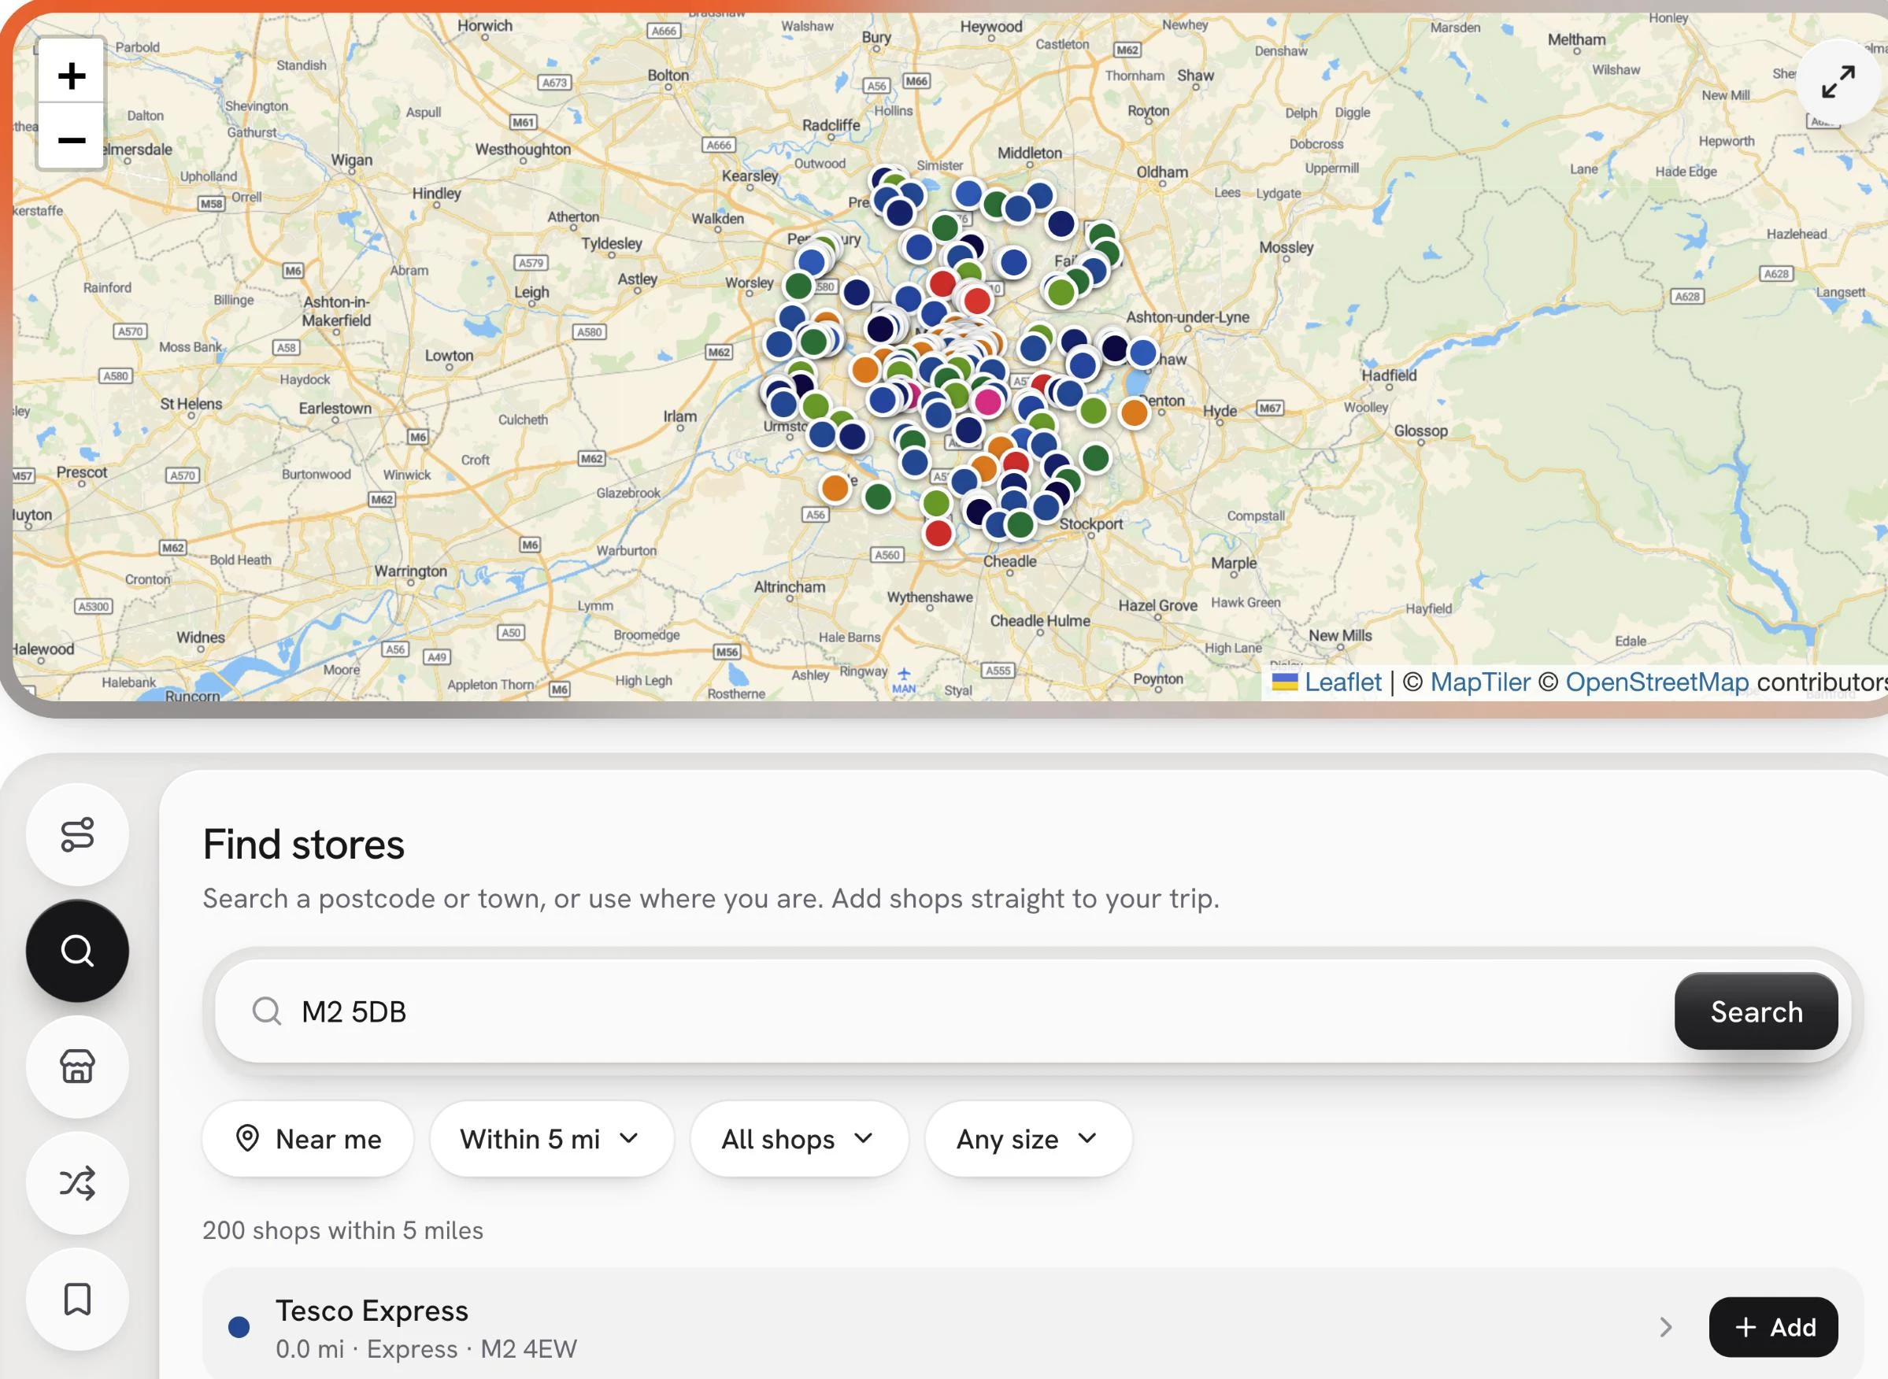Image resolution: width=1888 pixels, height=1379 pixels.
Task: Select the search sidebar icon
Action: 78,951
